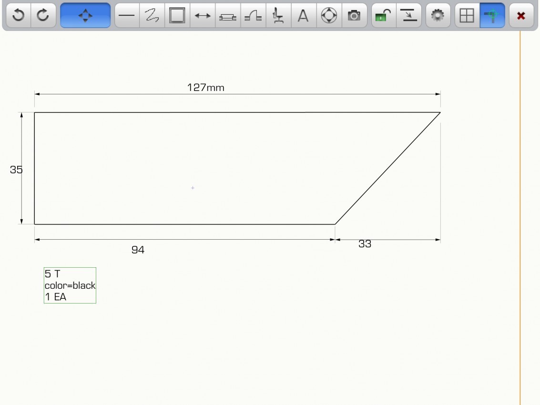
Task: Select the wall/beam segment tool
Action: (228, 16)
